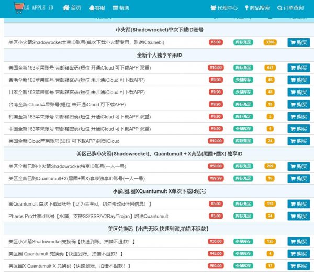The height and width of the screenshot is (272, 314).
Task: Click the ¥60.00 price badge
Action: tap(216, 266)
